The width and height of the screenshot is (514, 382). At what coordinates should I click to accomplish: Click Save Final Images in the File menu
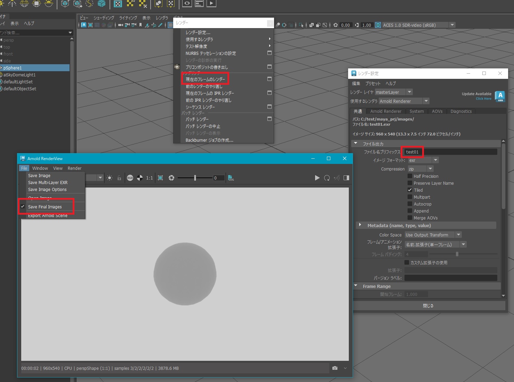[x=45, y=206]
